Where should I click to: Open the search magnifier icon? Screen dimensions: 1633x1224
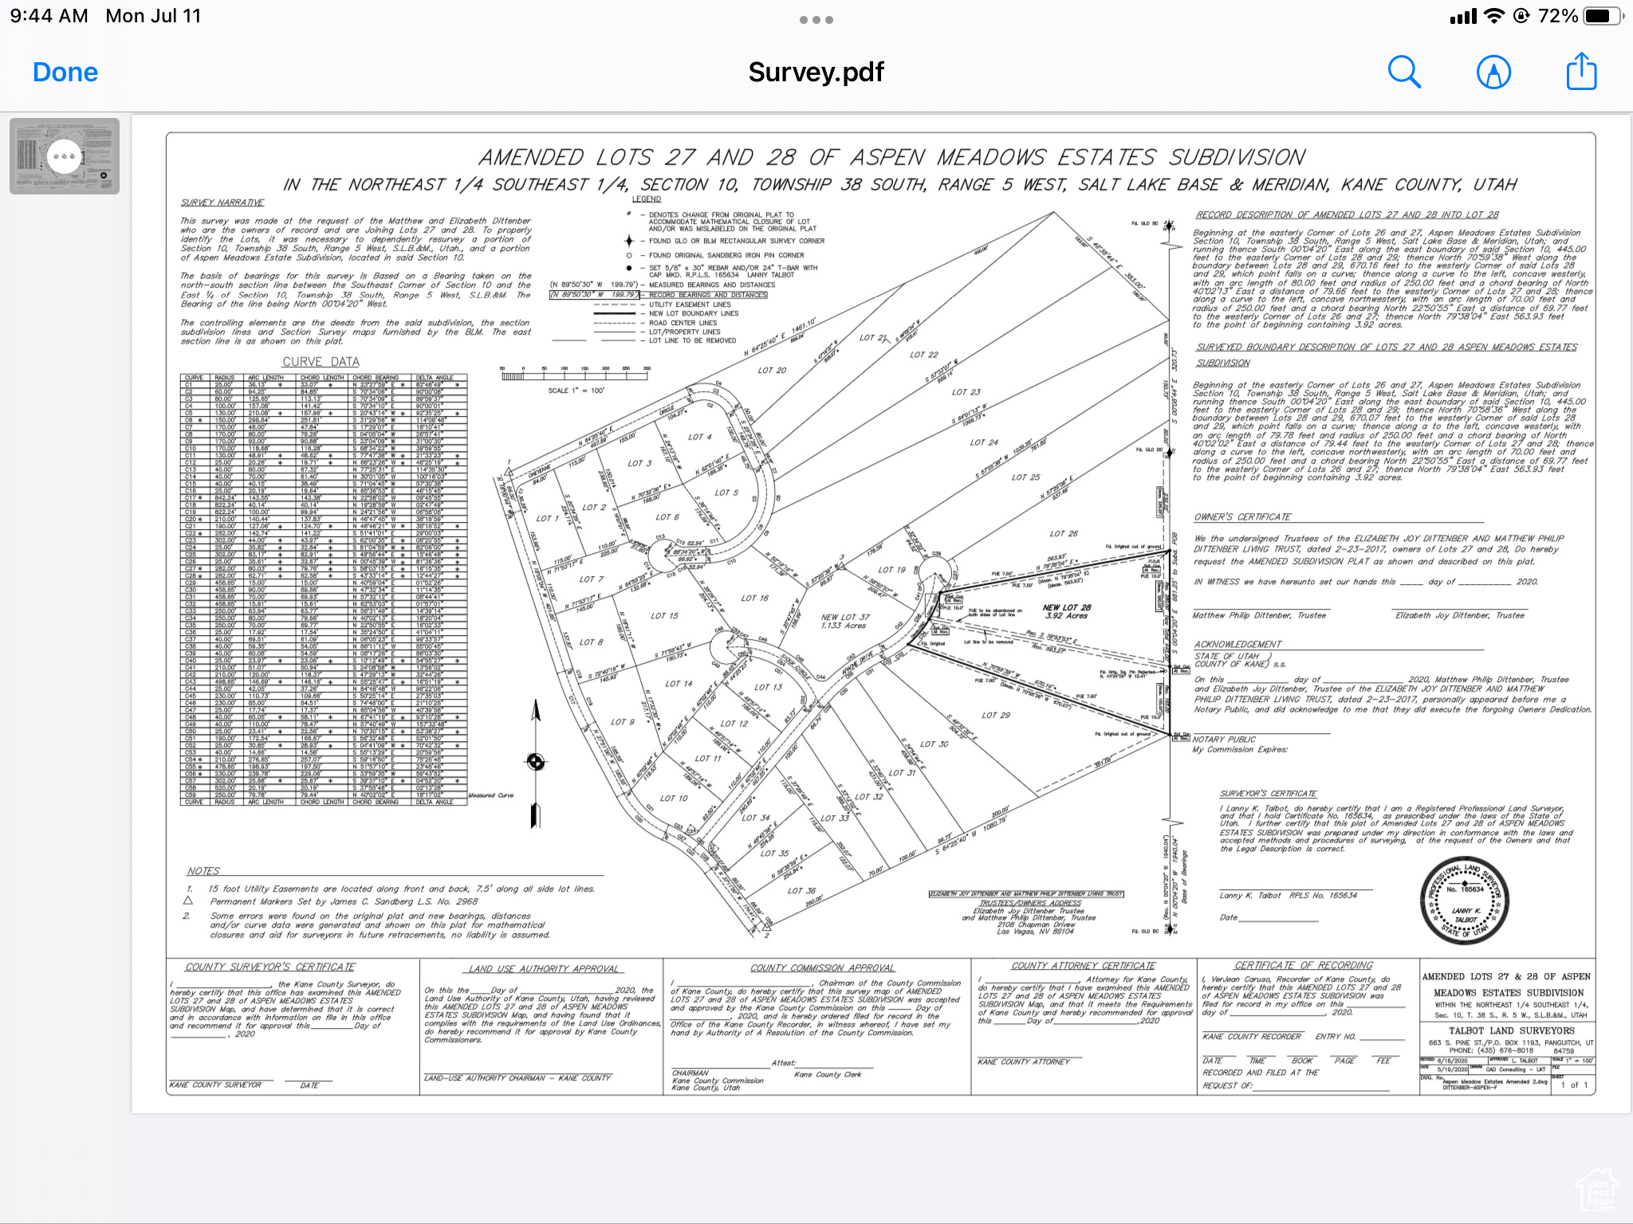coord(1404,73)
